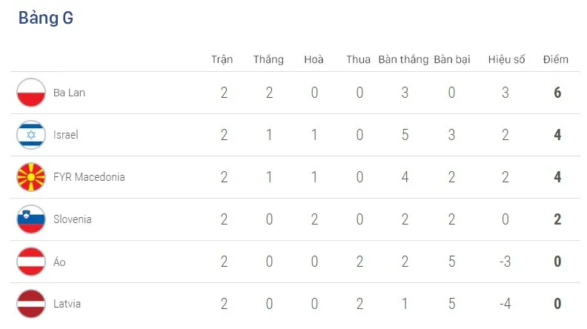Image resolution: width=587 pixels, height=329 pixels.
Task: Click the Thắng column header
Action: point(268,59)
